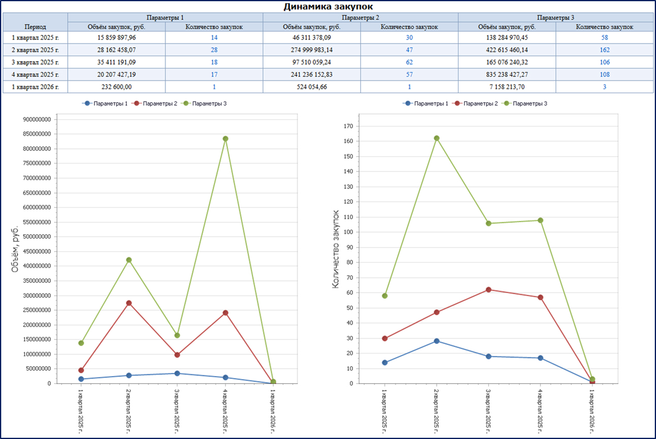Click red point at 2 квартал in volume chart
This screenshot has width=656, height=439.
click(128, 303)
